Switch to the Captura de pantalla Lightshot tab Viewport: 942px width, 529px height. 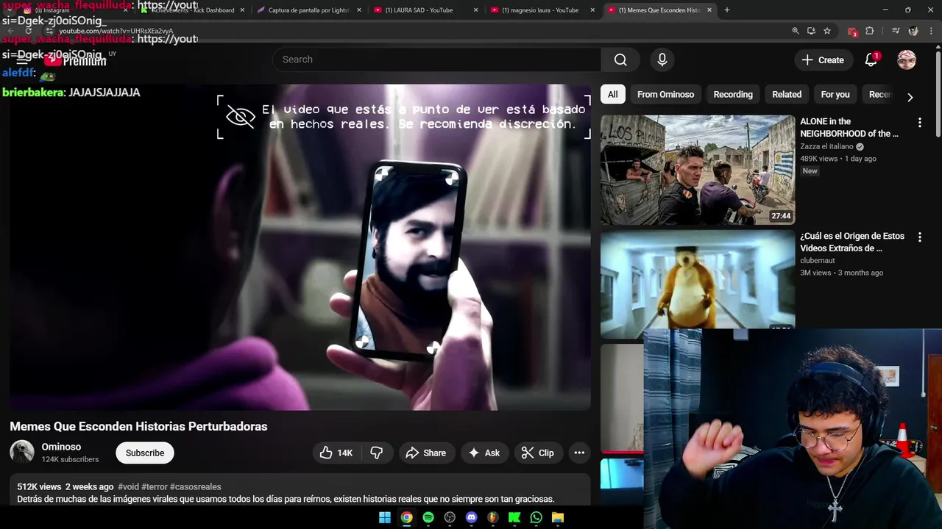(x=309, y=10)
